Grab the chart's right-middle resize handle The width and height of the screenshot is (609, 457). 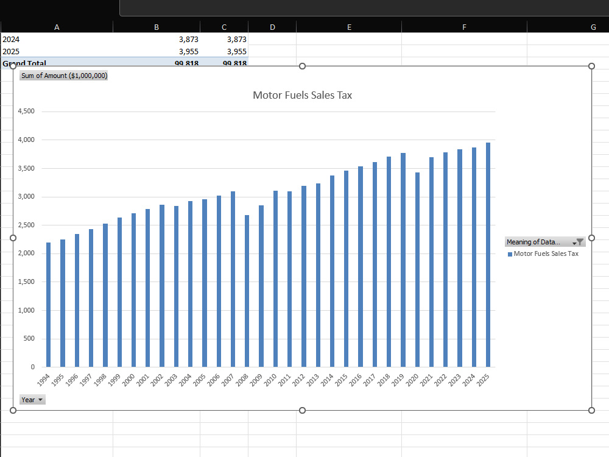[x=591, y=238]
